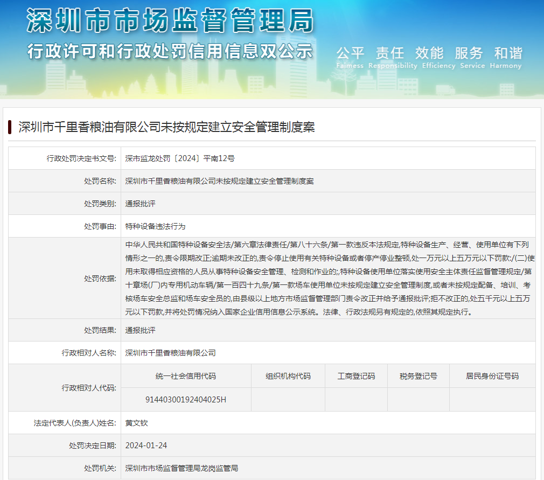The image size is (544, 480).
Task: Click the 处罚名称 row value text
Action: point(219,181)
